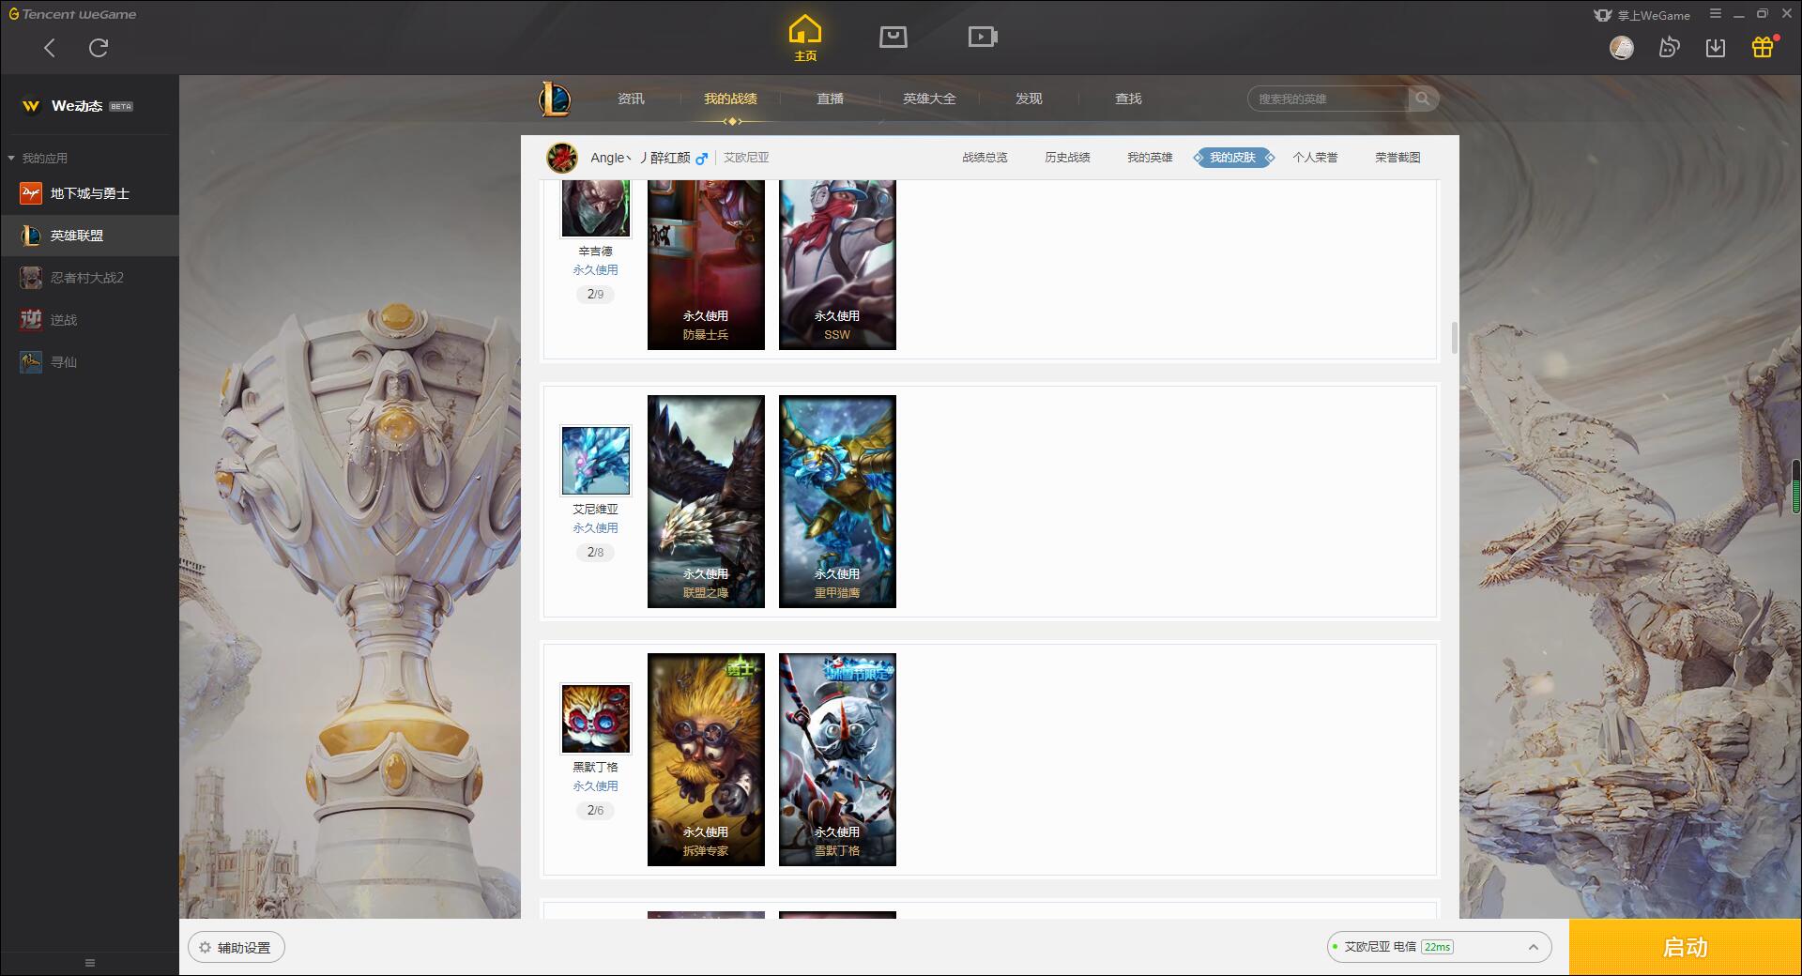Open the 英雄大全 tab
This screenshot has width=1802, height=976.
click(929, 99)
